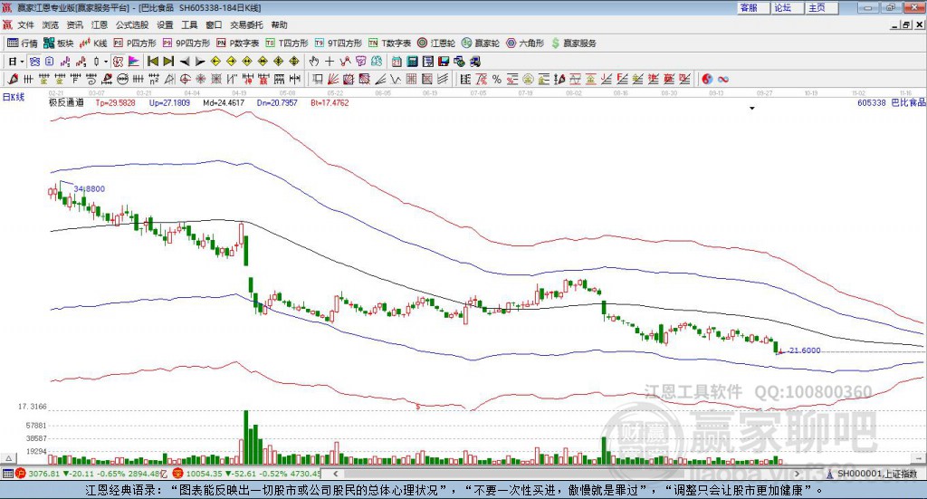The width and height of the screenshot is (927, 499).
Task: Toggle the colorful flag icon
Action: tap(134, 62)
